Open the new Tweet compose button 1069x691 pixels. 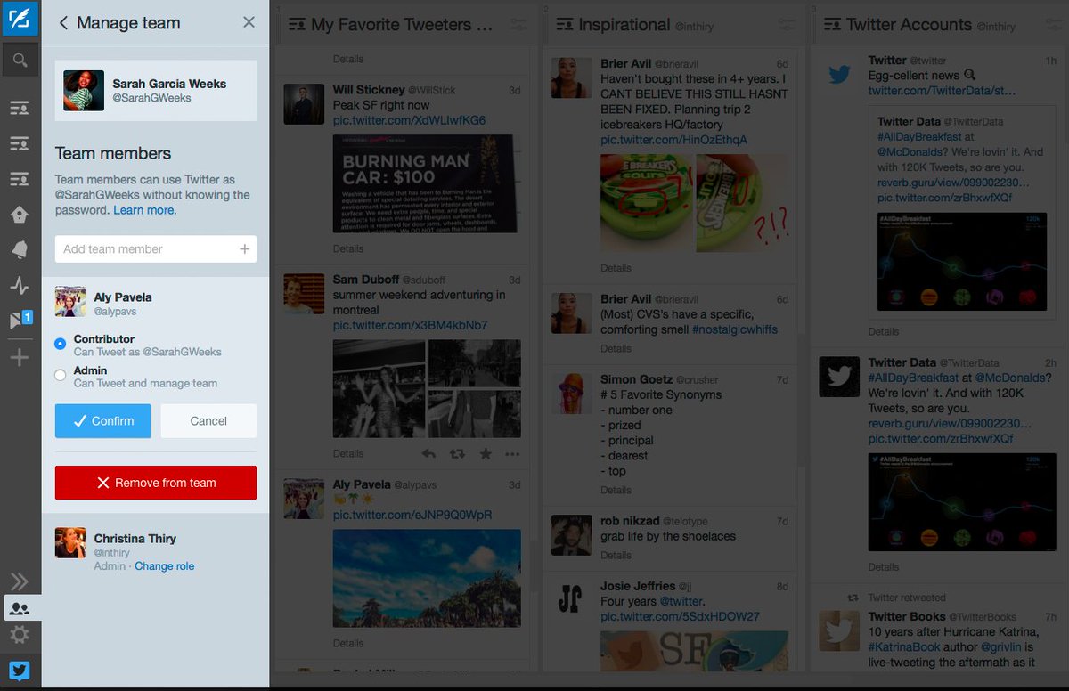click(20, 19)
